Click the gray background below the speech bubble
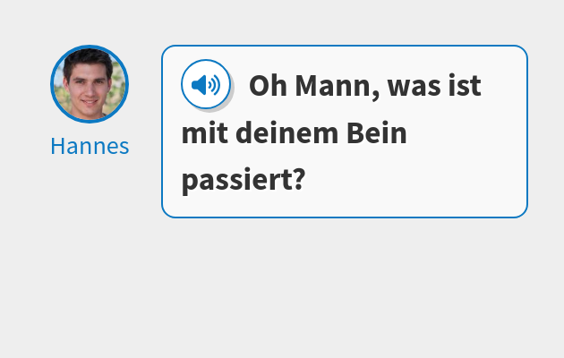 282,287
